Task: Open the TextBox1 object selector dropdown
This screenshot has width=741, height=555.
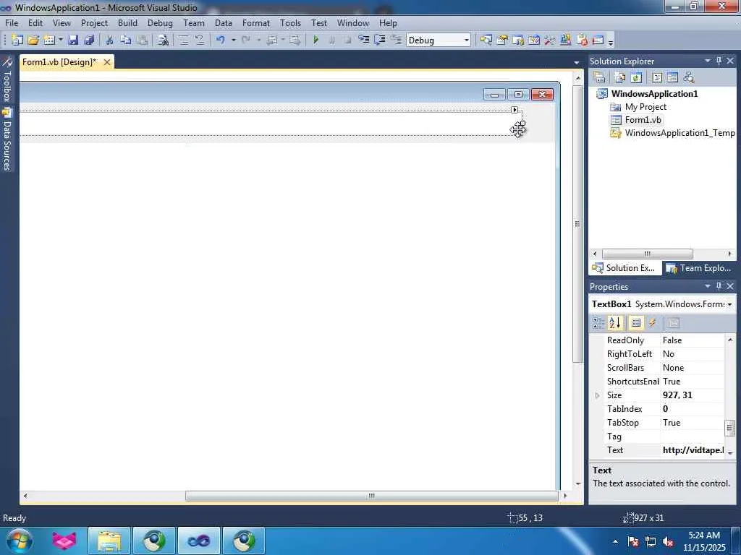Action: [729, 304]
